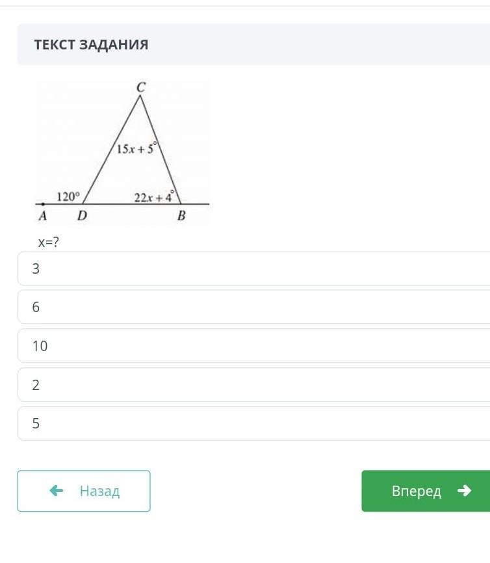Click the left arrow icon on Назад
This screenshot has height=563, width=490.
[x=57, y=491]
